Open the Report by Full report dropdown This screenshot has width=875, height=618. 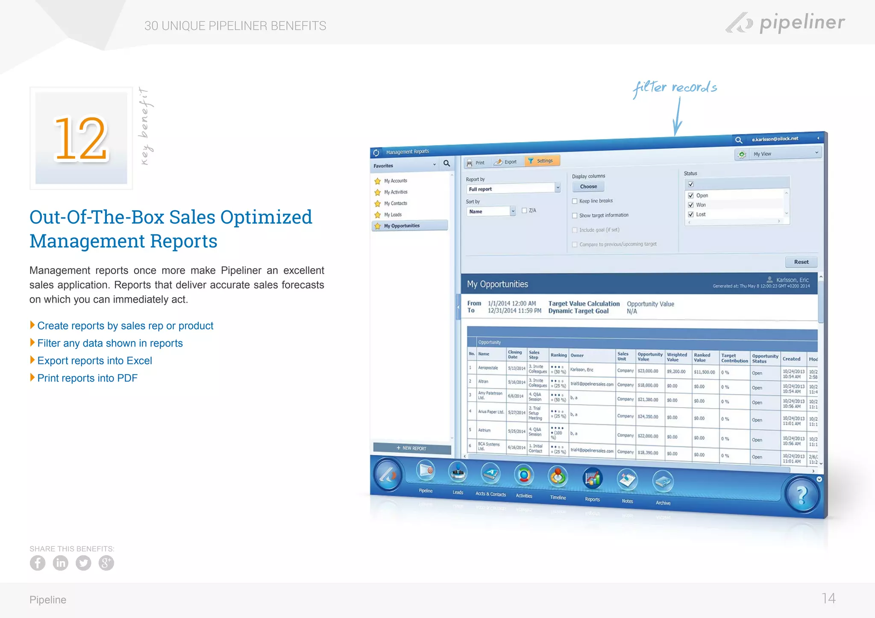[514, 188]
